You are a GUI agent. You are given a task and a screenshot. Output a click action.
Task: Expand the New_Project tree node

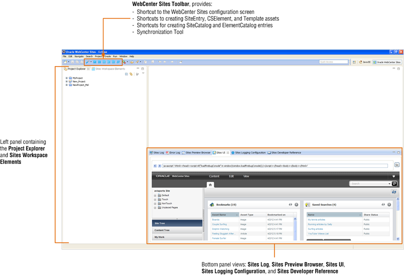click(67, 81)
